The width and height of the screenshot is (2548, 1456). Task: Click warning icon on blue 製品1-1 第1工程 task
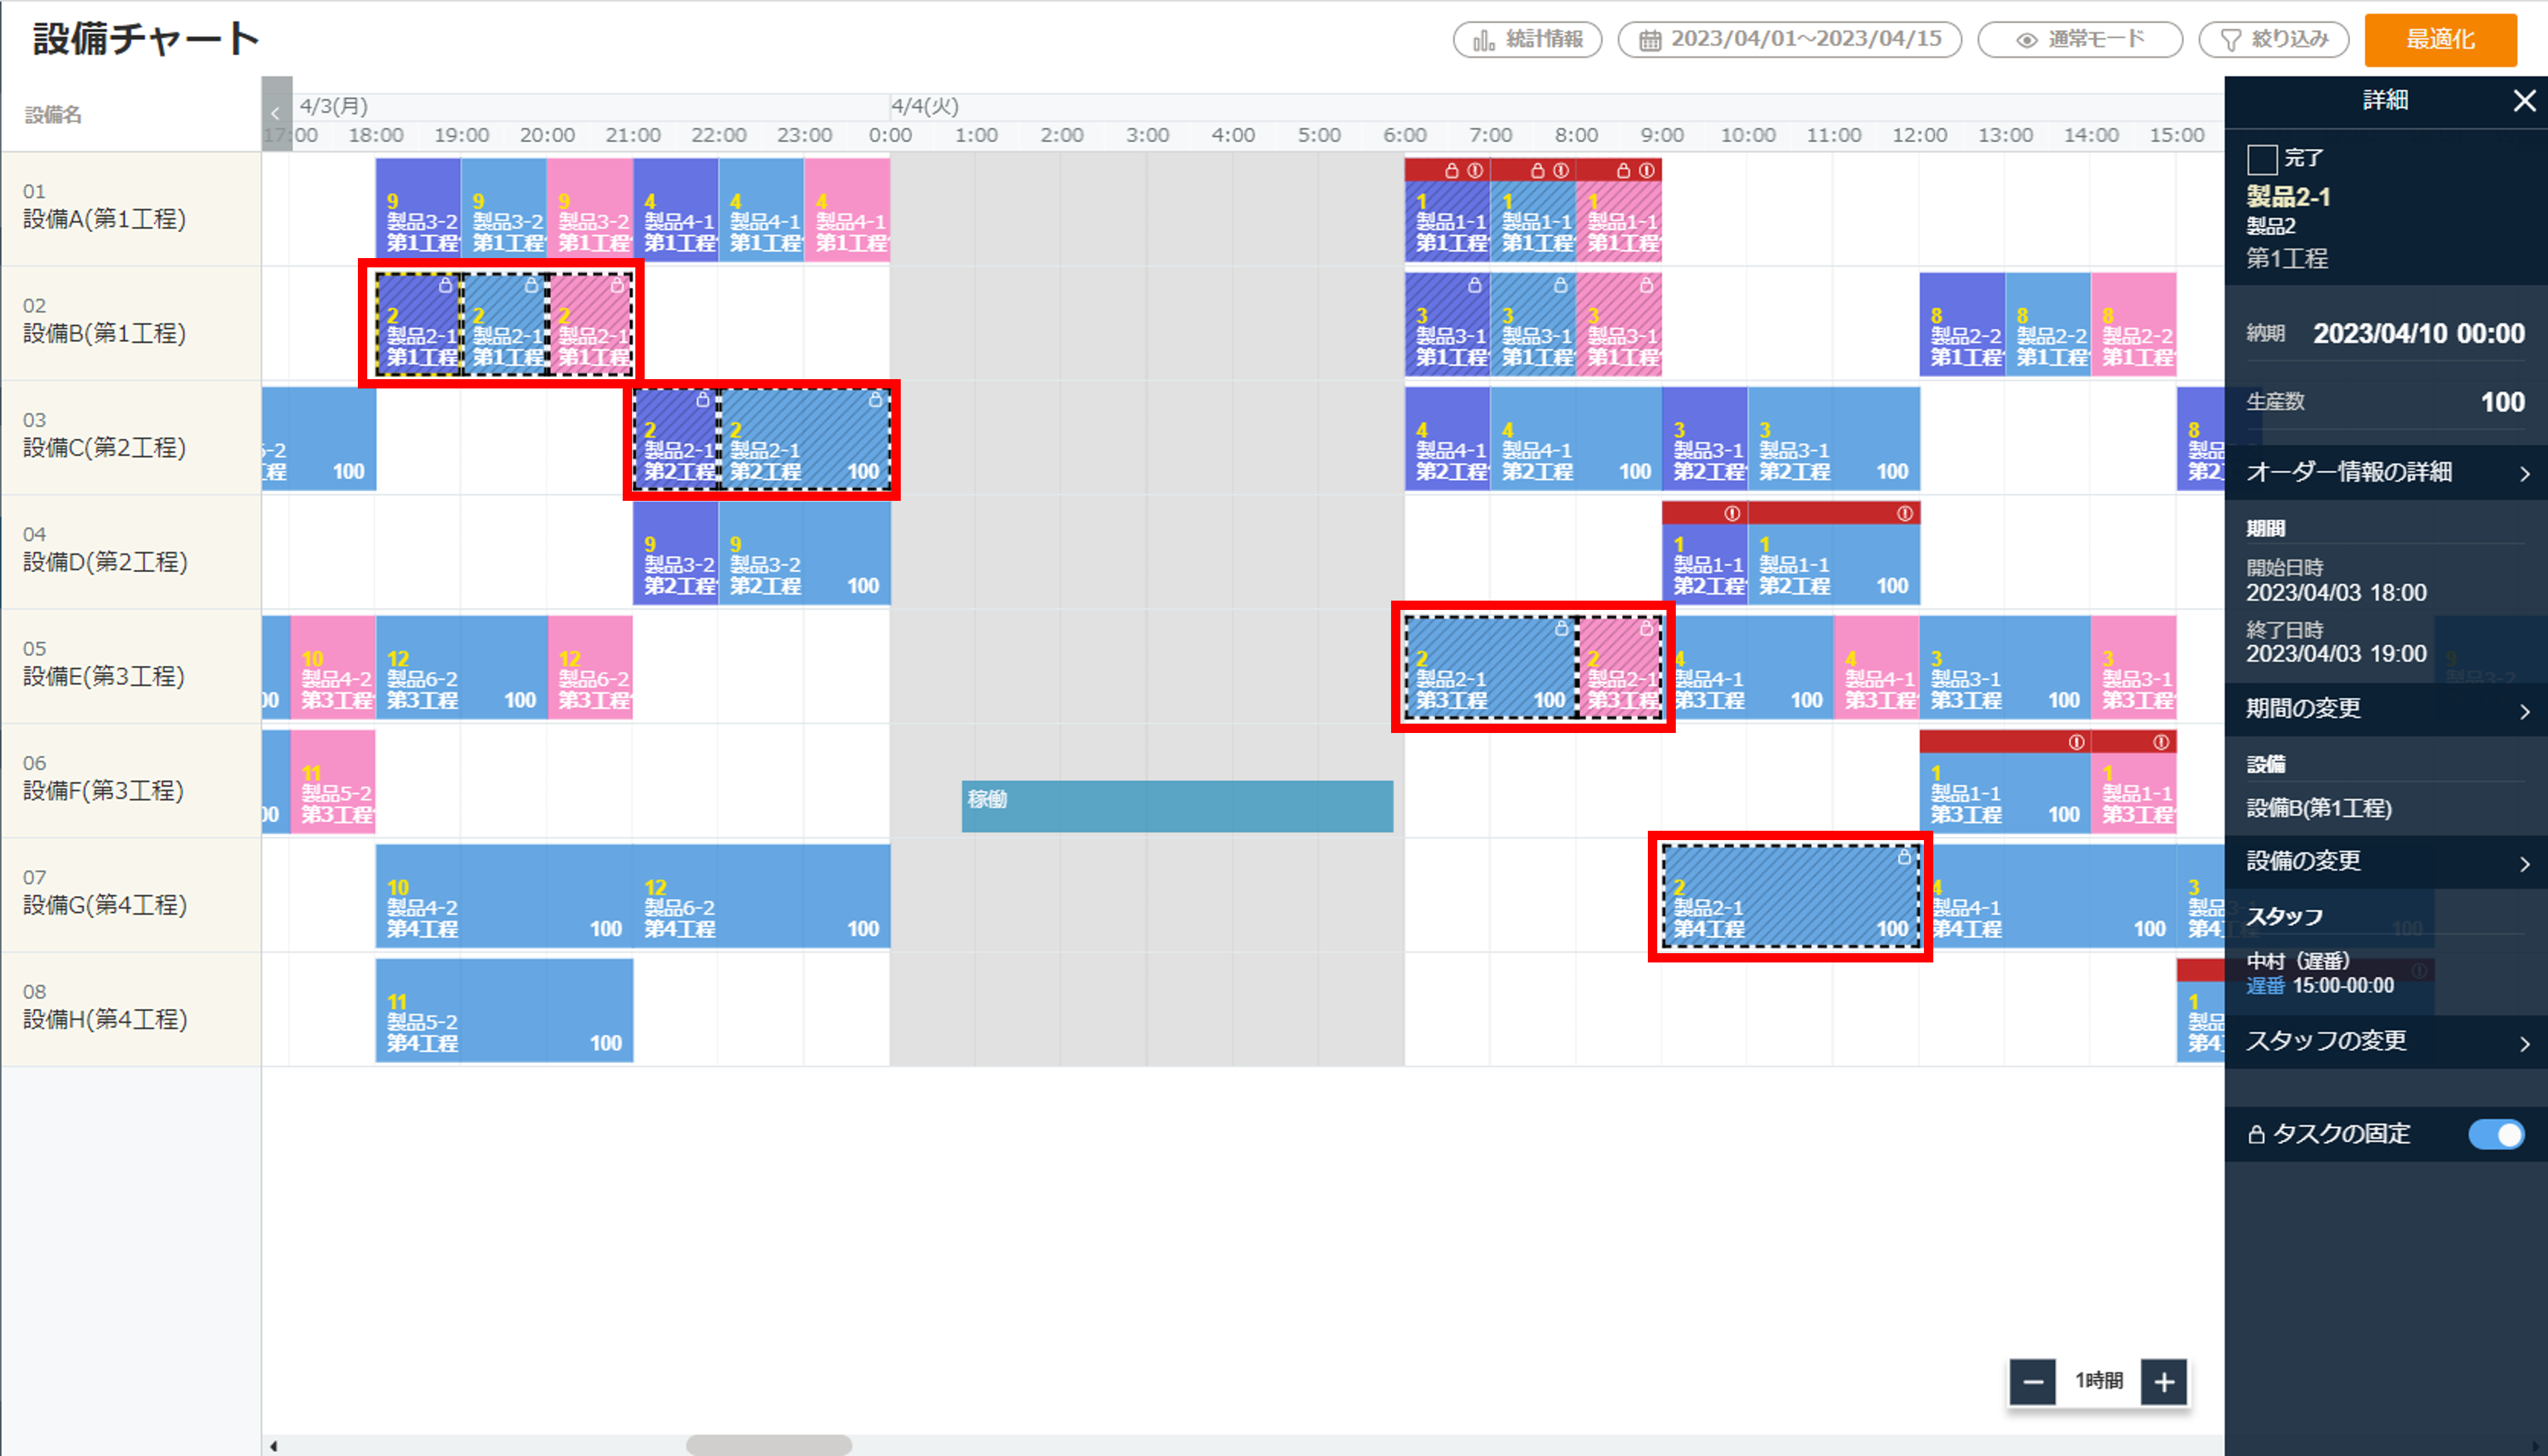(1561, 171)
